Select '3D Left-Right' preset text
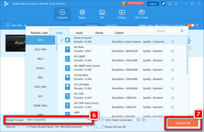 [x=81, y=85]
